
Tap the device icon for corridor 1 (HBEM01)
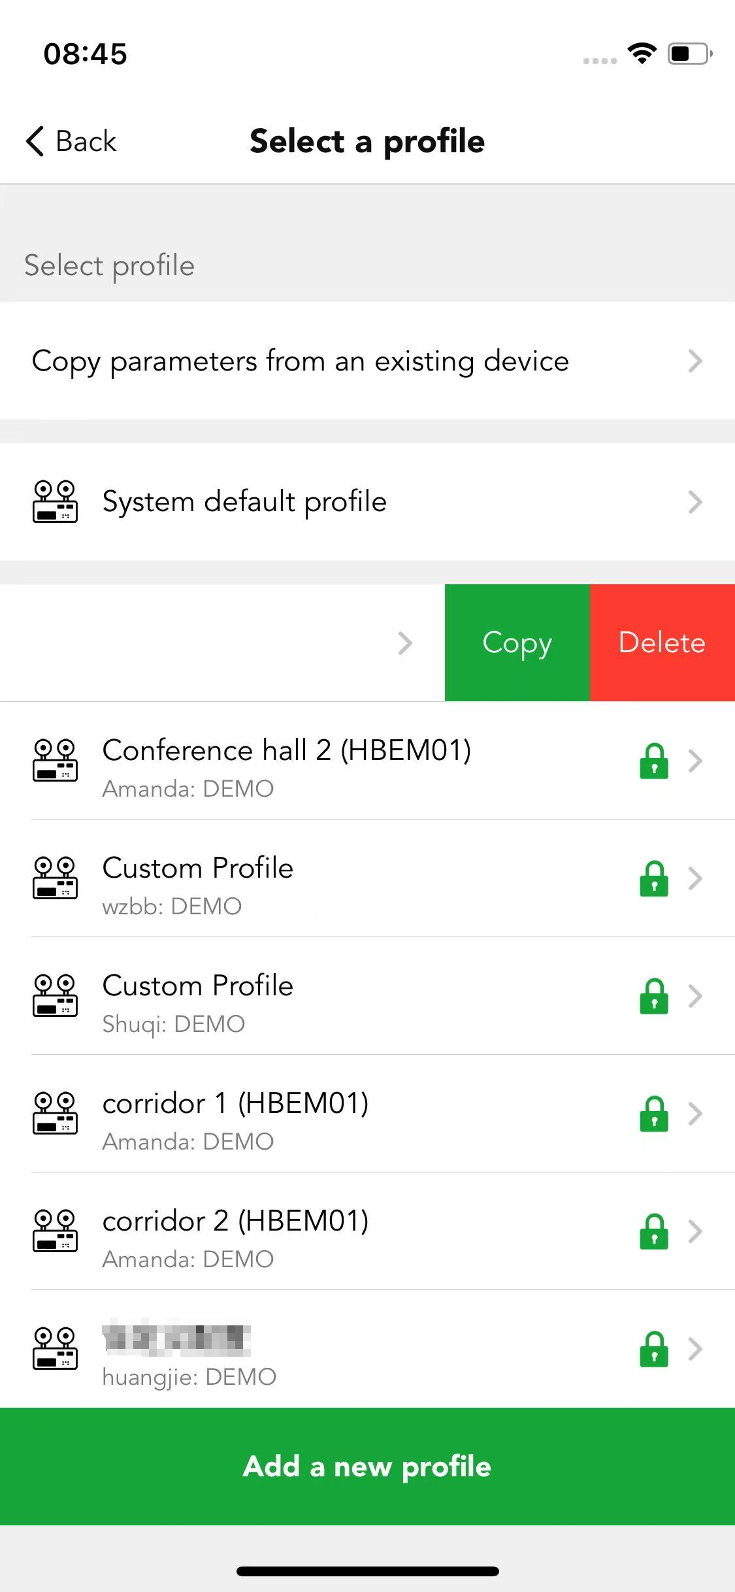55,1113
